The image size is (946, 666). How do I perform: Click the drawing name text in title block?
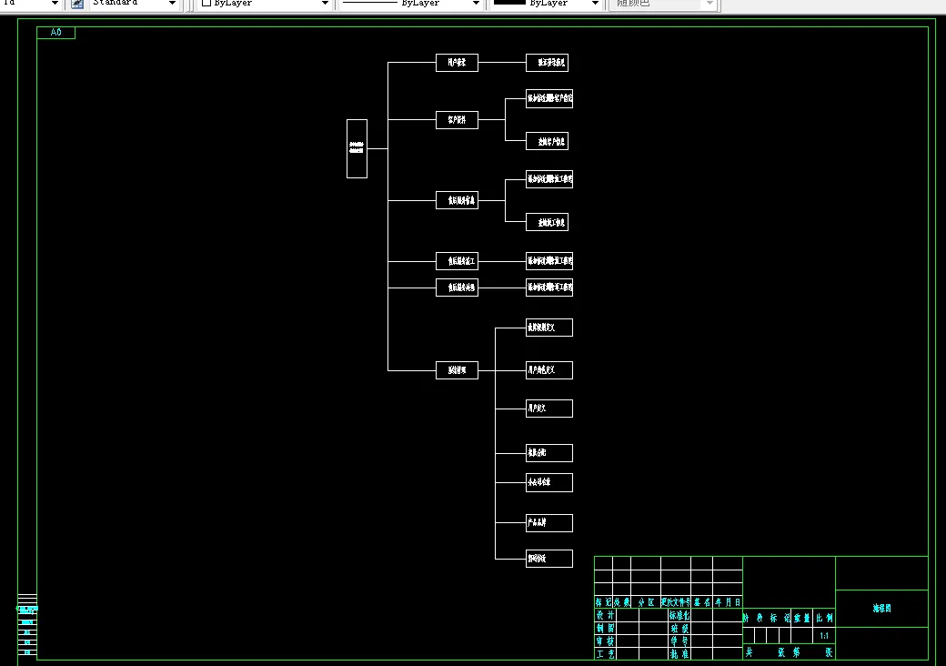point(881,608)
